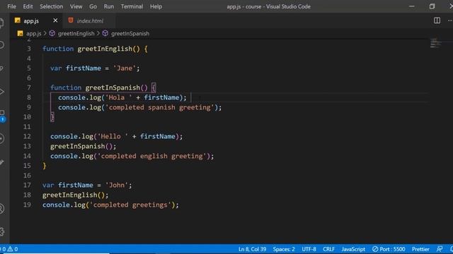
Task: Change indentation via Spaces: 2
Action: (284, 249)
